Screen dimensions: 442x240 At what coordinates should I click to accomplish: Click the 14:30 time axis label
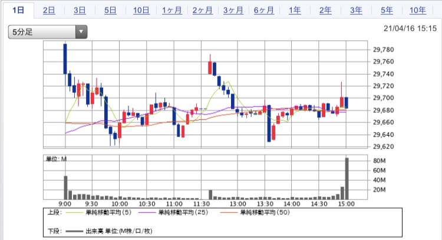[319, 204]
